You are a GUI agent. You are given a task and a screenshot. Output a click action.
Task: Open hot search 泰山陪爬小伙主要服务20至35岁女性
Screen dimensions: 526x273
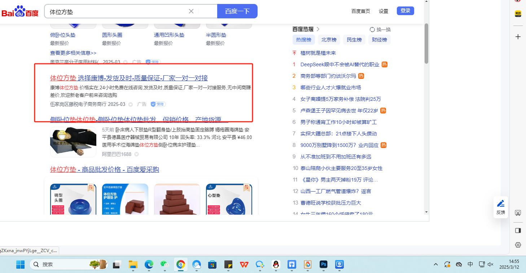pyautogui.click(x=342, y=168)
